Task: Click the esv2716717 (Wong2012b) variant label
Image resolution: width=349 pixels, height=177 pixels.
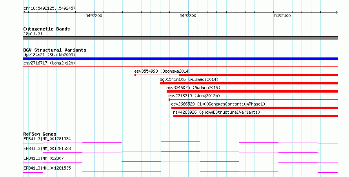Action: (x=49, y=63)
